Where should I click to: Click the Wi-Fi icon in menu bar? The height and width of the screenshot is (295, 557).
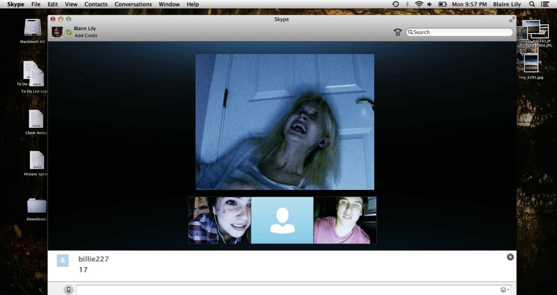[419, 4]
